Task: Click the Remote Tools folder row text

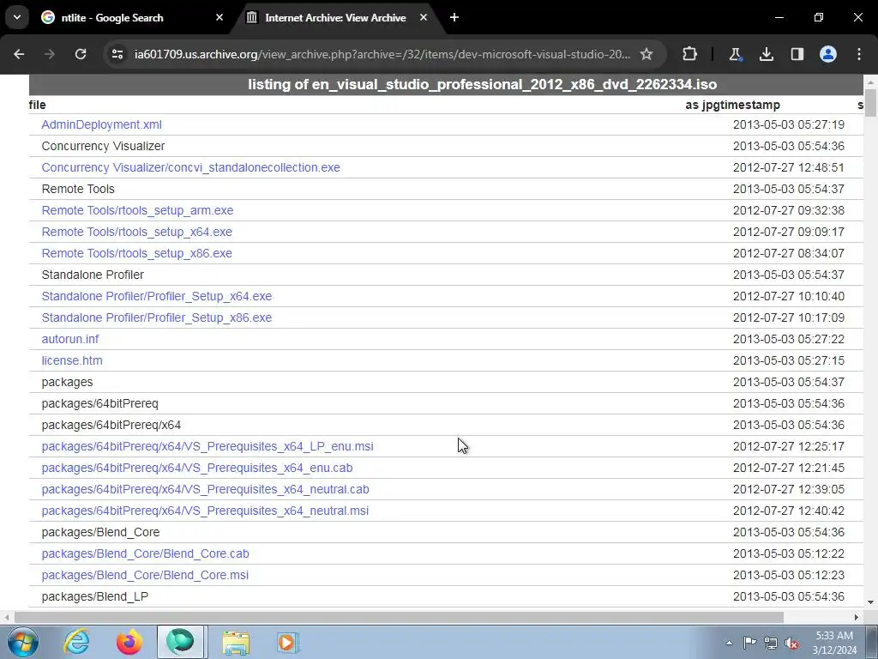Action: click(x=78, y=189)
